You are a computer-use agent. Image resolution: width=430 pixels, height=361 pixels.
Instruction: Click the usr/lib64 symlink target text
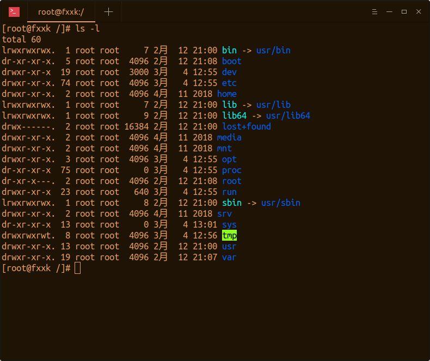[288, 115]
